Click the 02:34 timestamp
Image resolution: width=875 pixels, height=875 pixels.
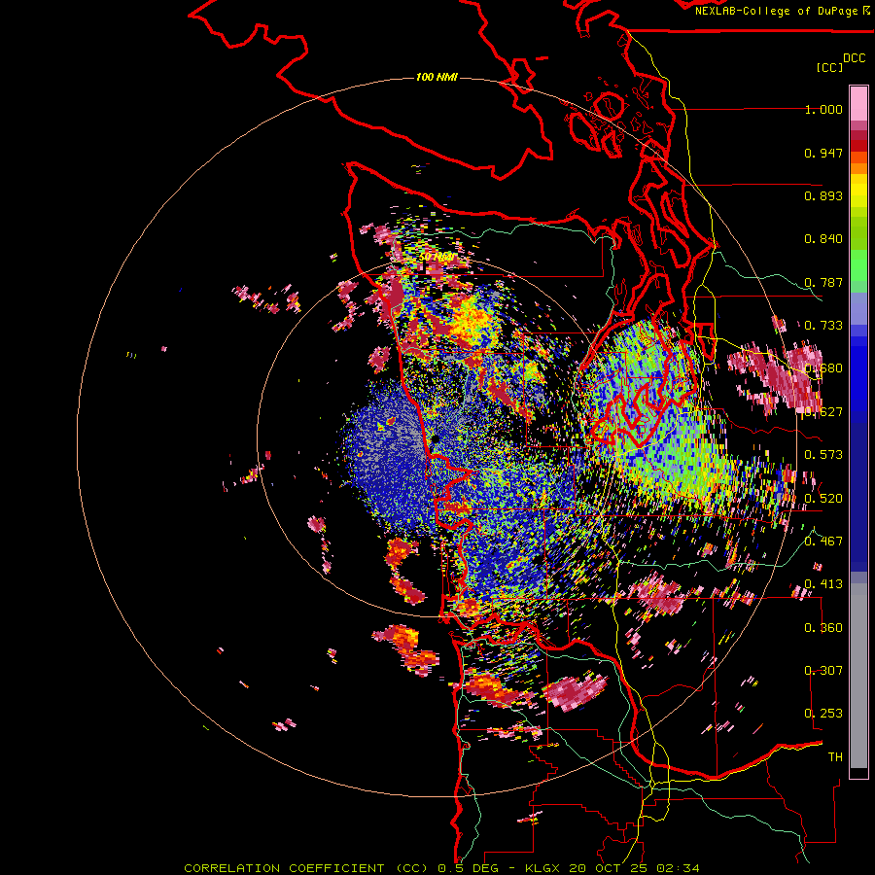point(678,868)
